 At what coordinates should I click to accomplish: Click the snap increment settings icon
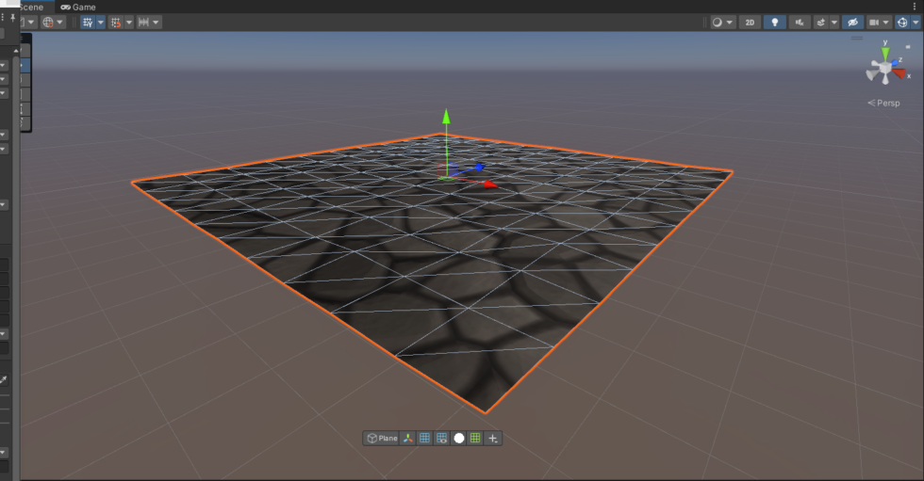pos(116,23)
